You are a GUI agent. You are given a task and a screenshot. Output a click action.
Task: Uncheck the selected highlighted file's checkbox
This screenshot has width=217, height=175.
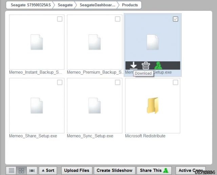coord(176,19)
